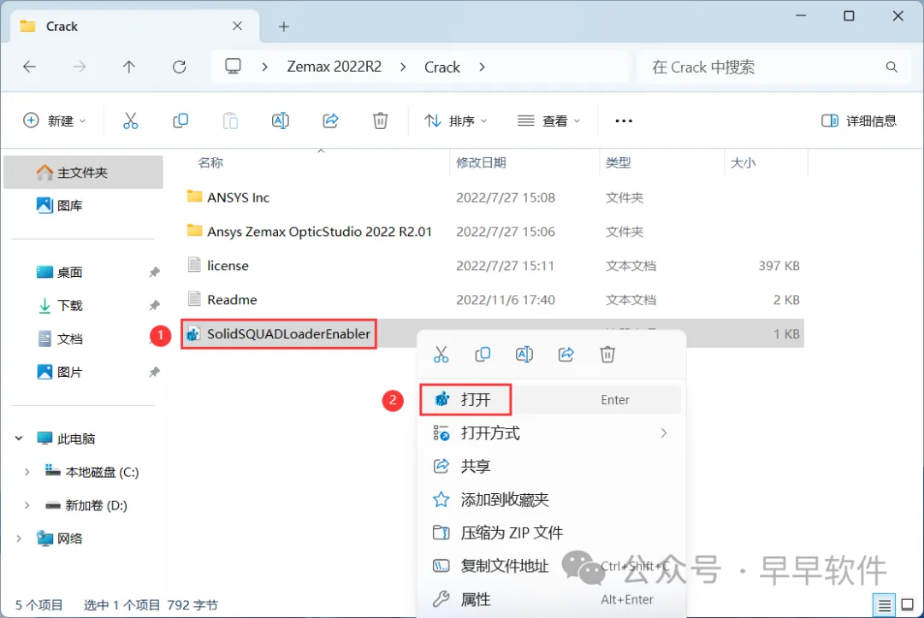The height and width of the screenshot is (618, 924).
Task: Open 主文件夹 in the sidebar
Action: 83,173
